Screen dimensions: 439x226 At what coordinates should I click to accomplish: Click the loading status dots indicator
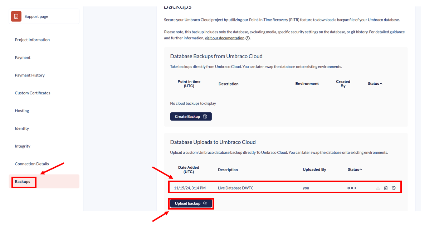pos(352,188)
